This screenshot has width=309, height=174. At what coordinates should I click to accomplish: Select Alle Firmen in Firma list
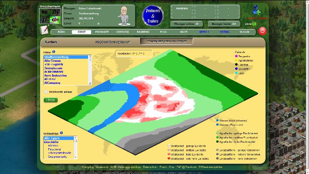click(53, 61)
